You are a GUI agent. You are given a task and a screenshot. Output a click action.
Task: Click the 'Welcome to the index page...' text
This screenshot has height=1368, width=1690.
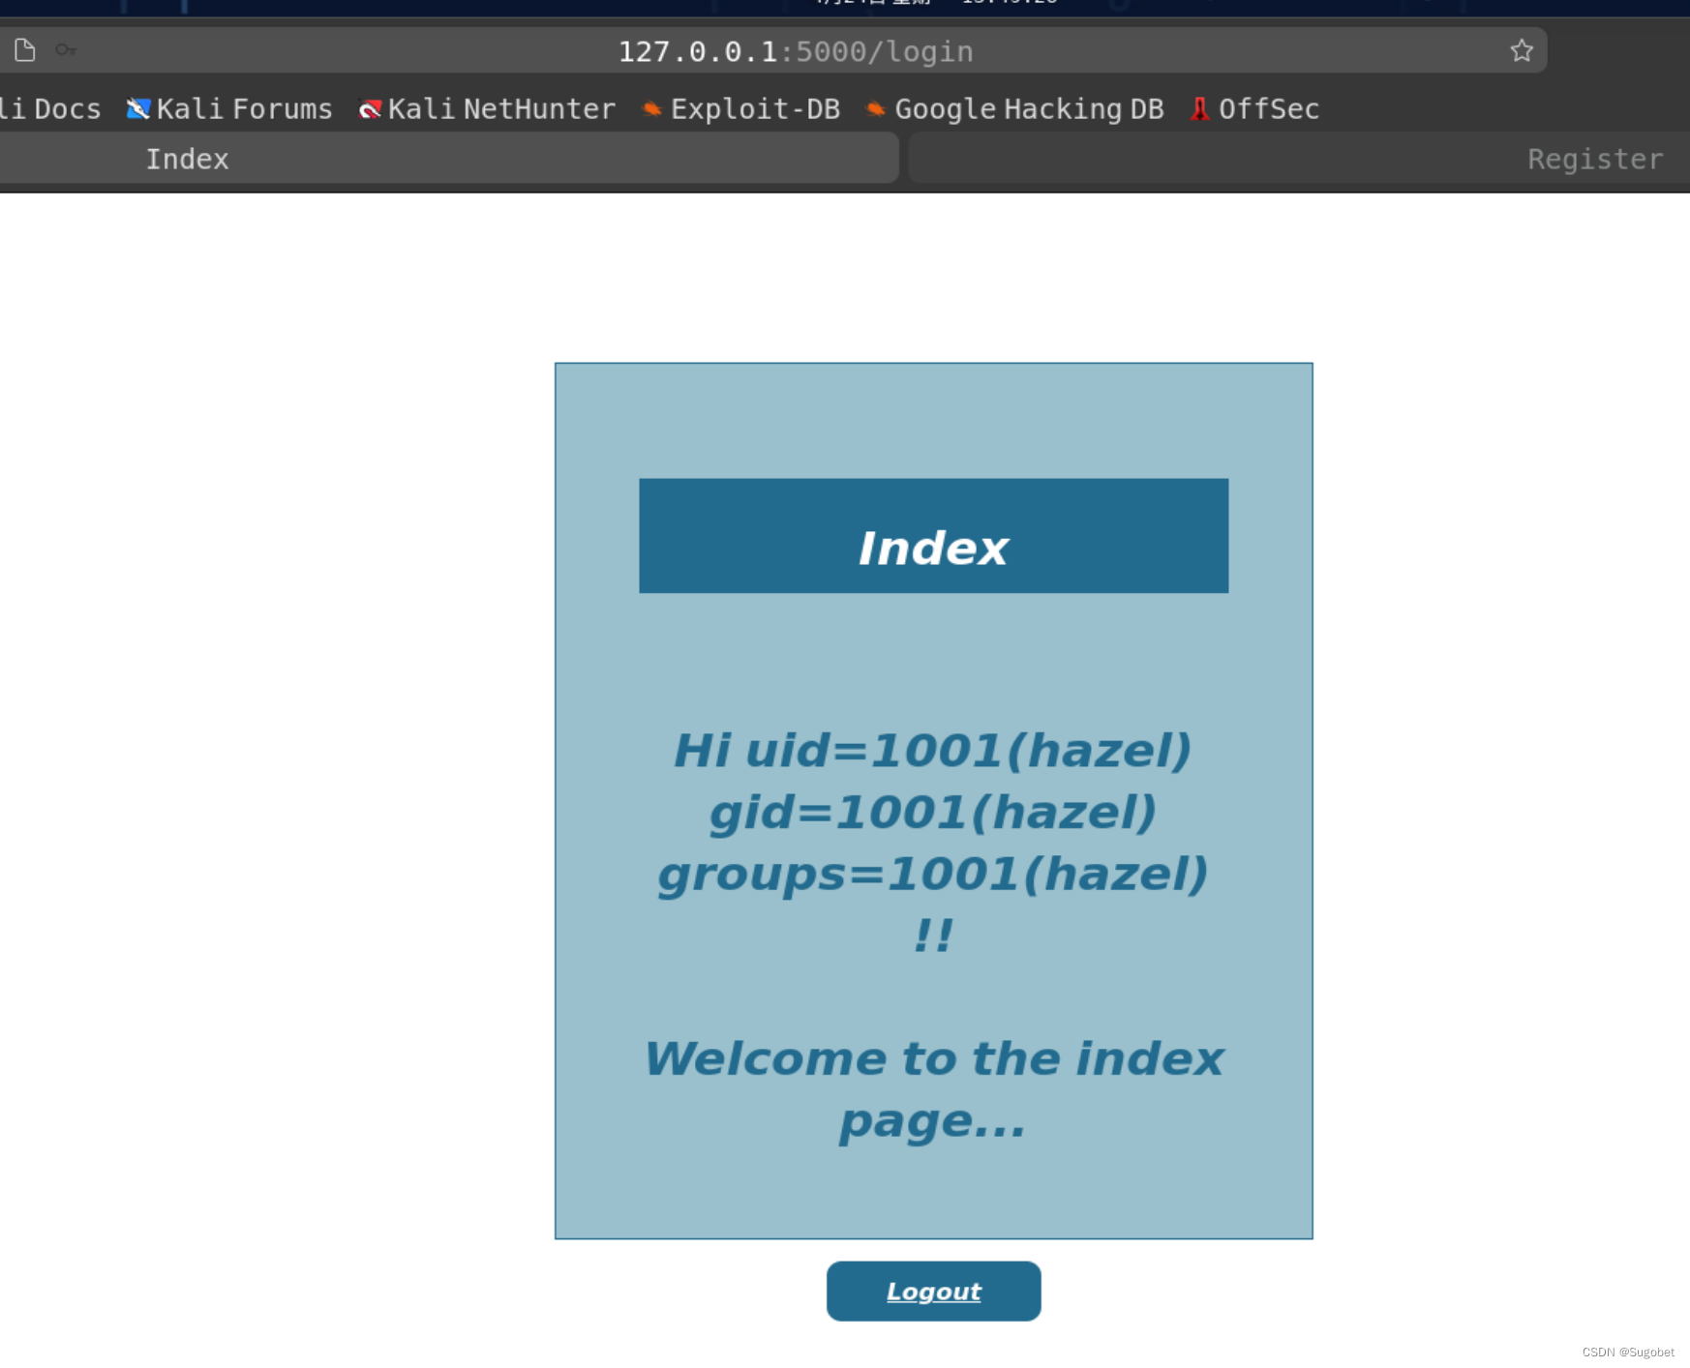click(x=933, y=1089)
